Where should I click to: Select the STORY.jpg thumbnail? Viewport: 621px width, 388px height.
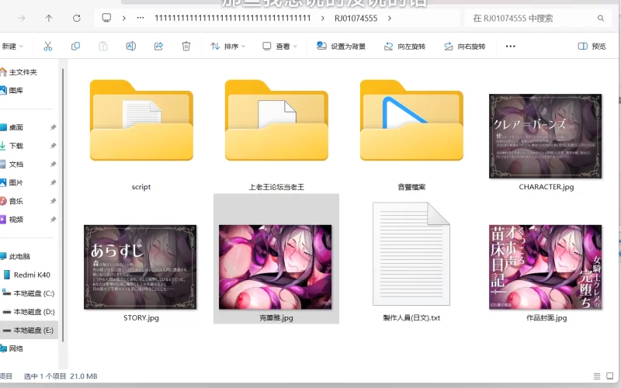[141, 267]
